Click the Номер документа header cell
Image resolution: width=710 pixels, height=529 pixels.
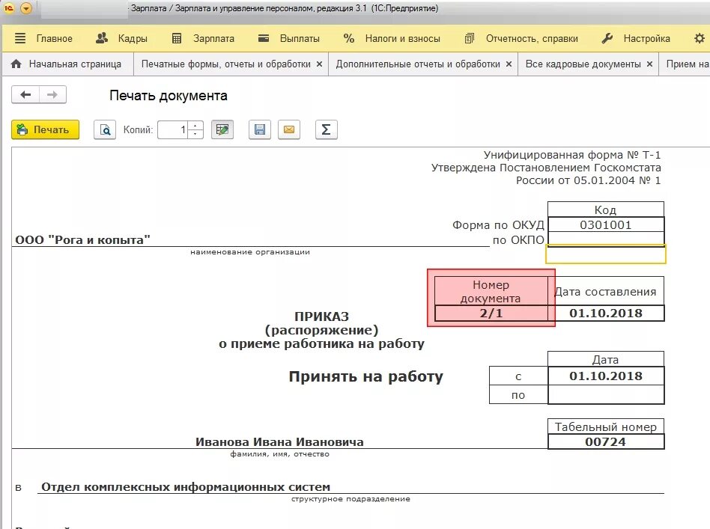point(491,291)
